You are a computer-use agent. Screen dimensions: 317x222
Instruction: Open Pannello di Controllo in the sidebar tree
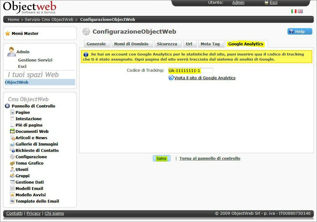33,106
